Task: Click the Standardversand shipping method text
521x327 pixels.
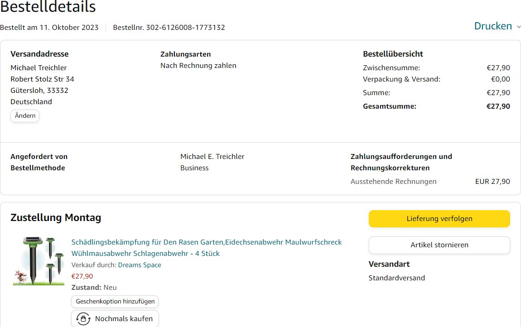Action: pos(396,278)
